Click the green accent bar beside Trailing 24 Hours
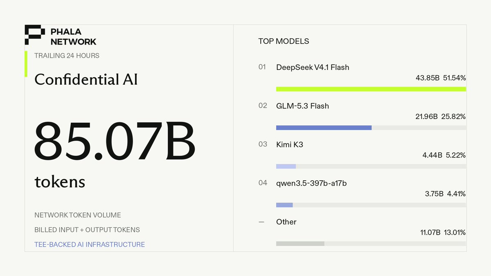The width and height of the screenshot is (491, 276). point(26,64)
